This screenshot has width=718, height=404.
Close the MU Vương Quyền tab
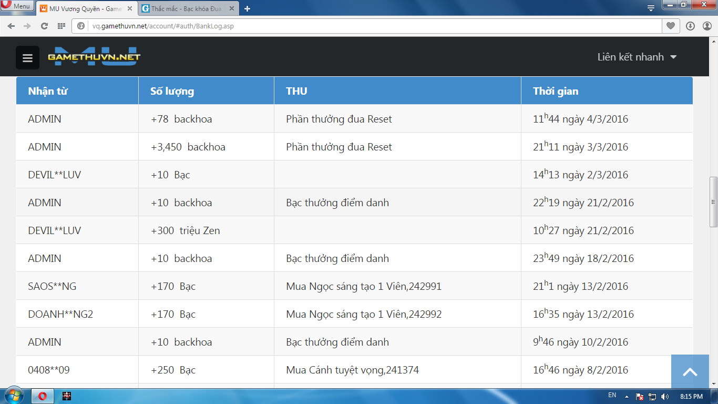[130, 8]
